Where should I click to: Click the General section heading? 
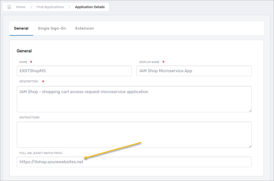click(24, 51)
